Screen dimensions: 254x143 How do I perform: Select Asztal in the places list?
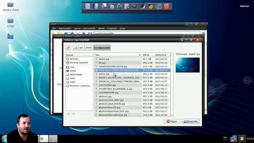pos(73,71)
